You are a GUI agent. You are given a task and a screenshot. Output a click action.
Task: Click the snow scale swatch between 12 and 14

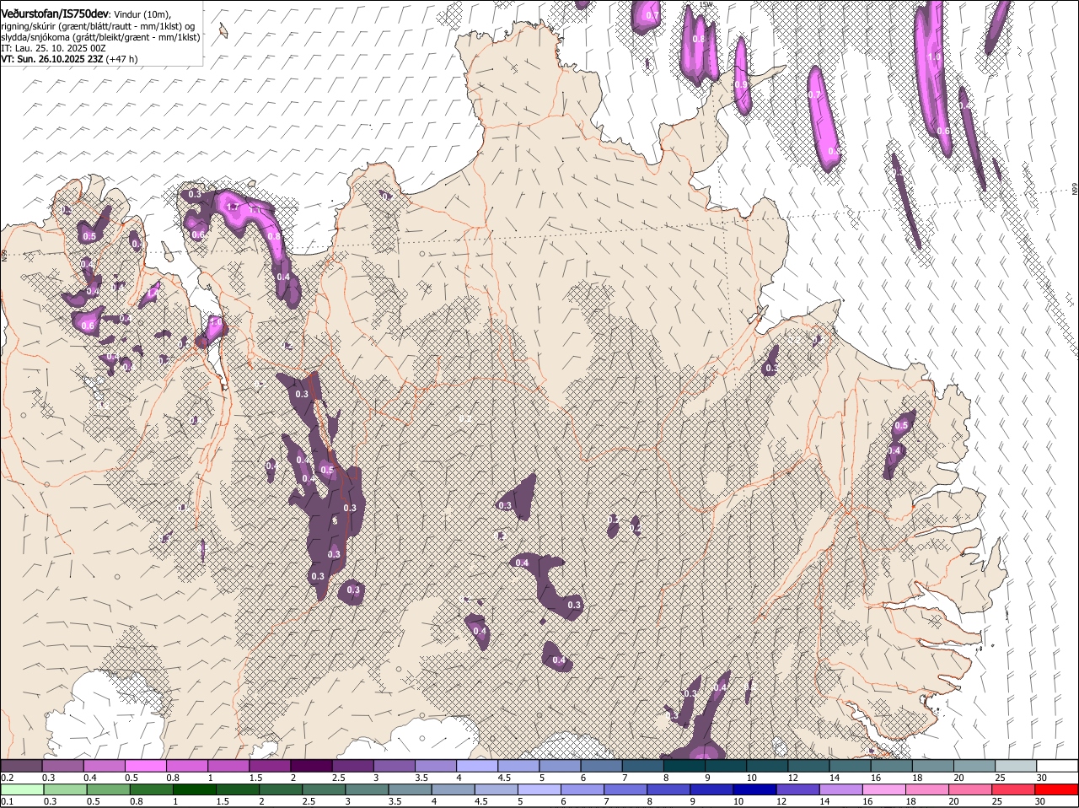(808, 765)
